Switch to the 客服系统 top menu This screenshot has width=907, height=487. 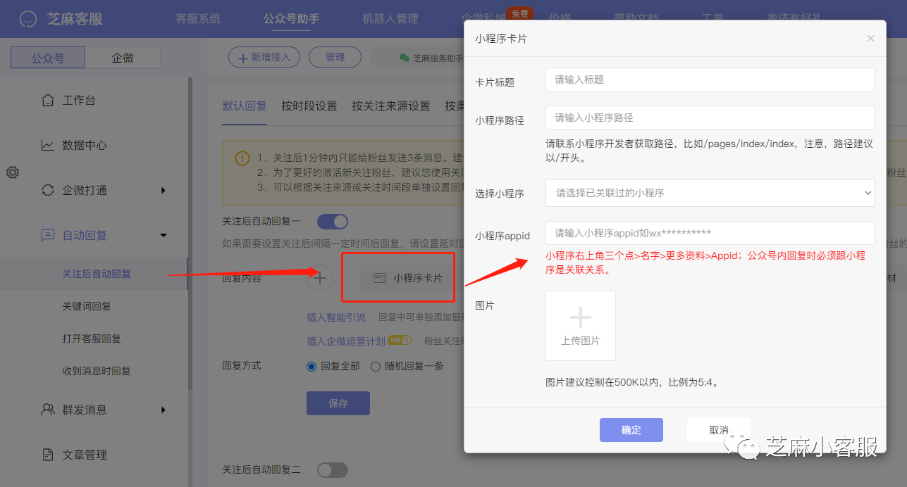[x=198, y=19]
